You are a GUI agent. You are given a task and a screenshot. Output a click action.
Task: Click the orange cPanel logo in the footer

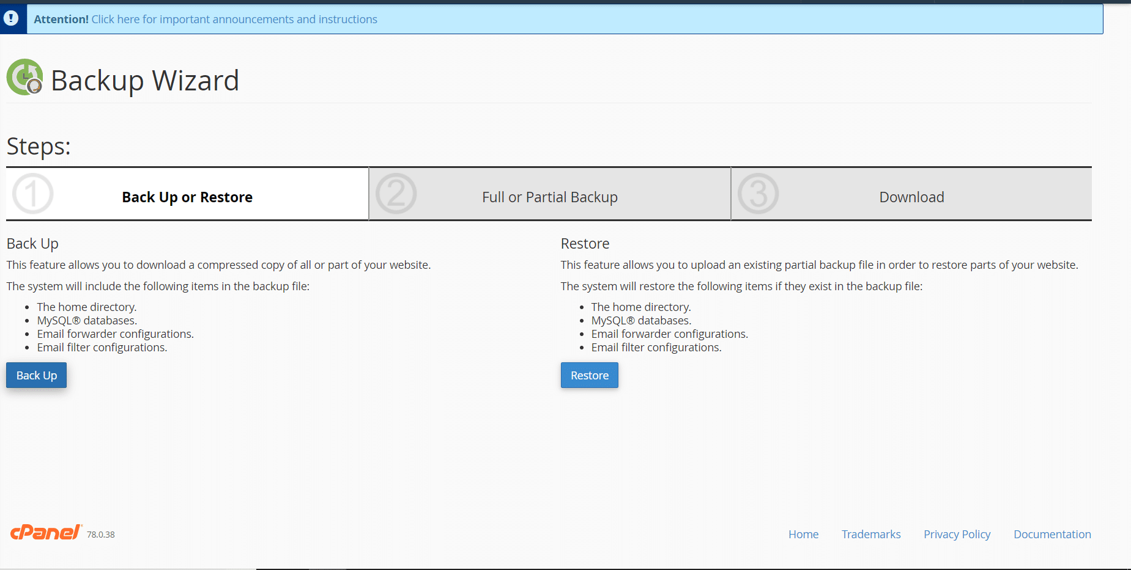46,533
